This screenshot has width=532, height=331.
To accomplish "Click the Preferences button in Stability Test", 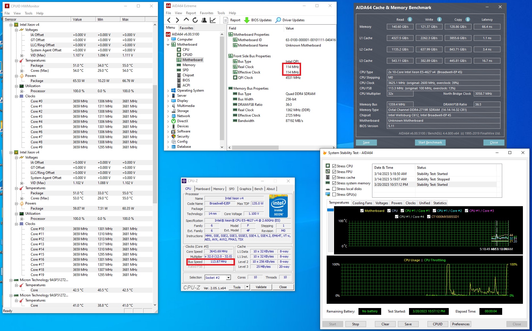I will [x=461, y=324].
